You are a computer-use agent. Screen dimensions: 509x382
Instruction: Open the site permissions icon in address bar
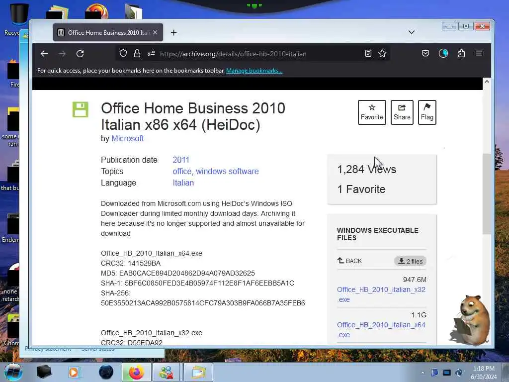click(x=151, y=53)
